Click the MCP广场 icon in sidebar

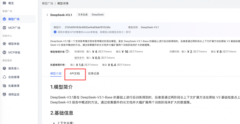(4, 28)
